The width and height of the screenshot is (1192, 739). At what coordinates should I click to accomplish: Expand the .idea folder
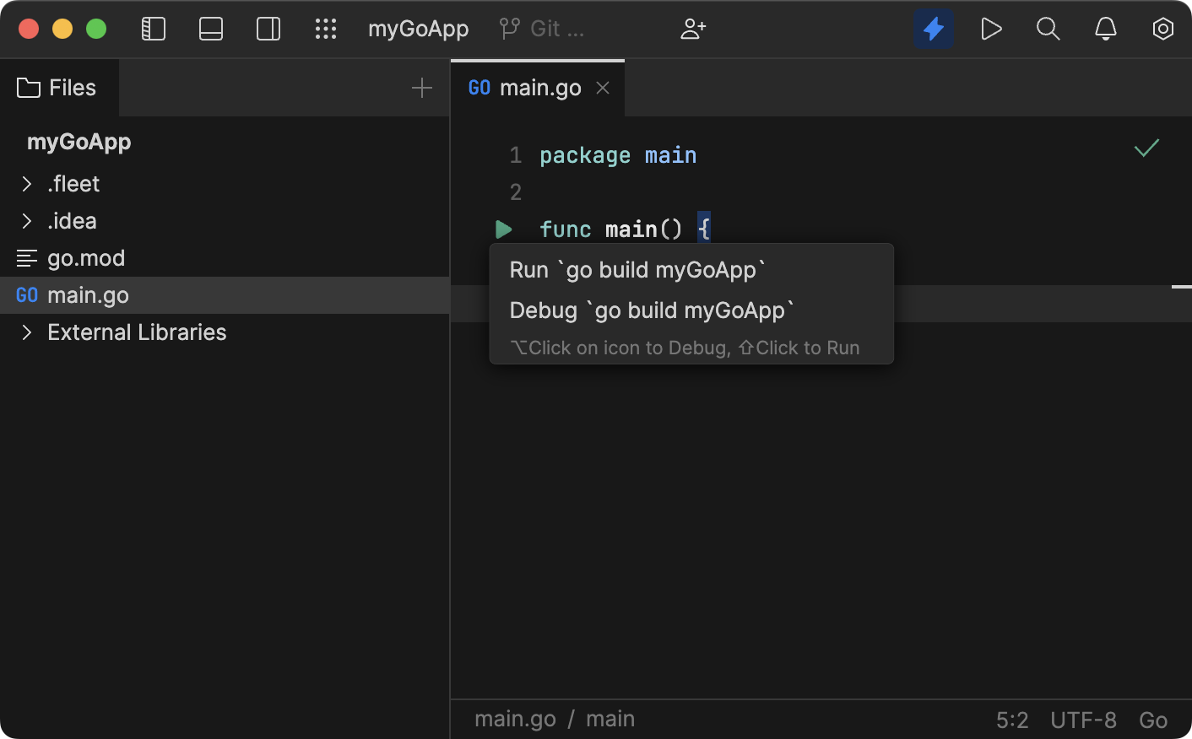point(26,220)
